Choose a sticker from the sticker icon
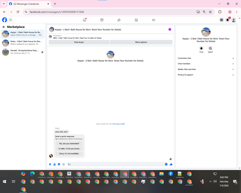Viewport: 241px width, 193px height. click(x=59, y=164)
